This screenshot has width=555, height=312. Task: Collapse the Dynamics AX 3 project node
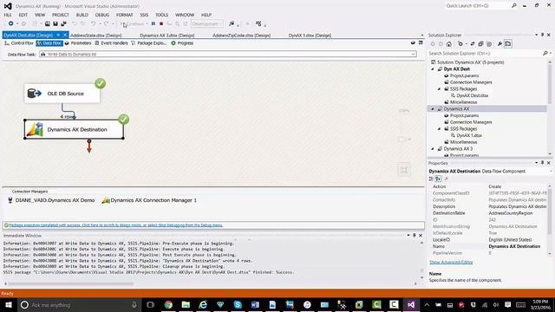(x=433, y=149)
